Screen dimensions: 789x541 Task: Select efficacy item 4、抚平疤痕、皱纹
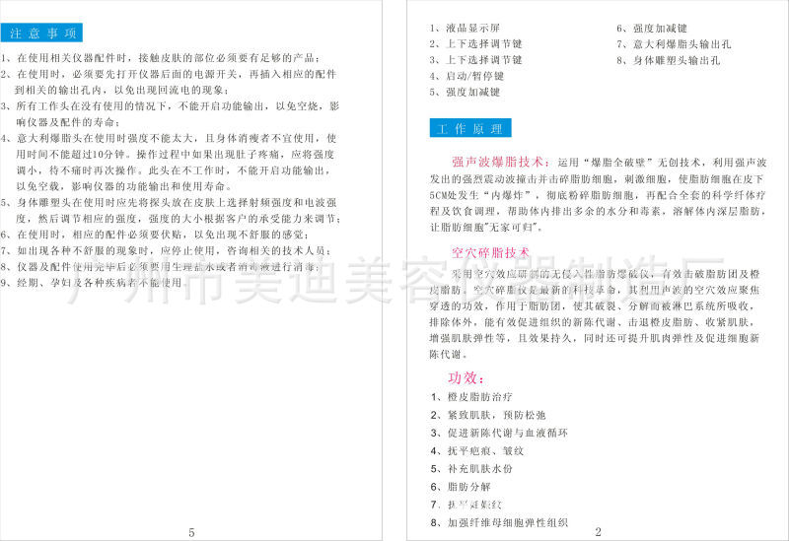[477, 451]
